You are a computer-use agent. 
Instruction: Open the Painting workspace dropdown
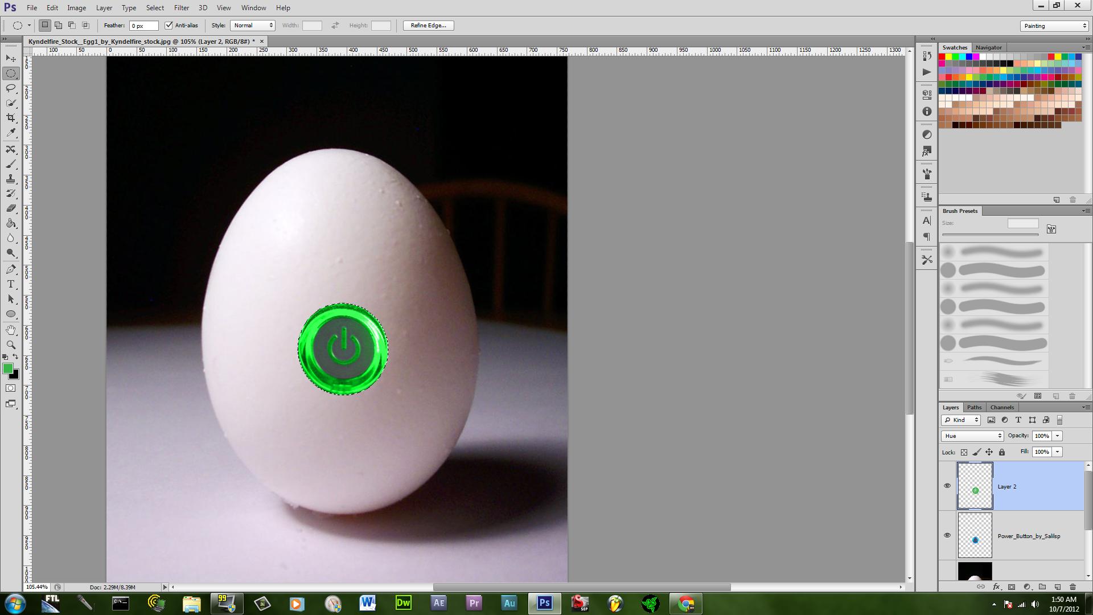click(1054, 26)
